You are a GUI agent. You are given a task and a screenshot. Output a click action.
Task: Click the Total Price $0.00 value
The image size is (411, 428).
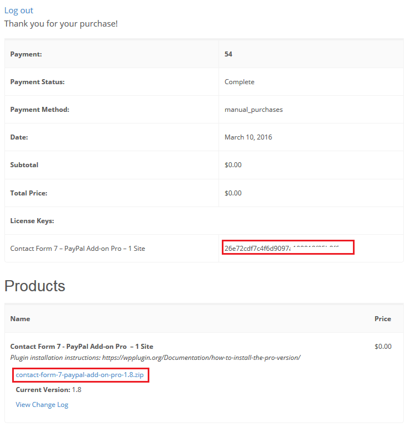pyautogui.click(x=233, y=193)
